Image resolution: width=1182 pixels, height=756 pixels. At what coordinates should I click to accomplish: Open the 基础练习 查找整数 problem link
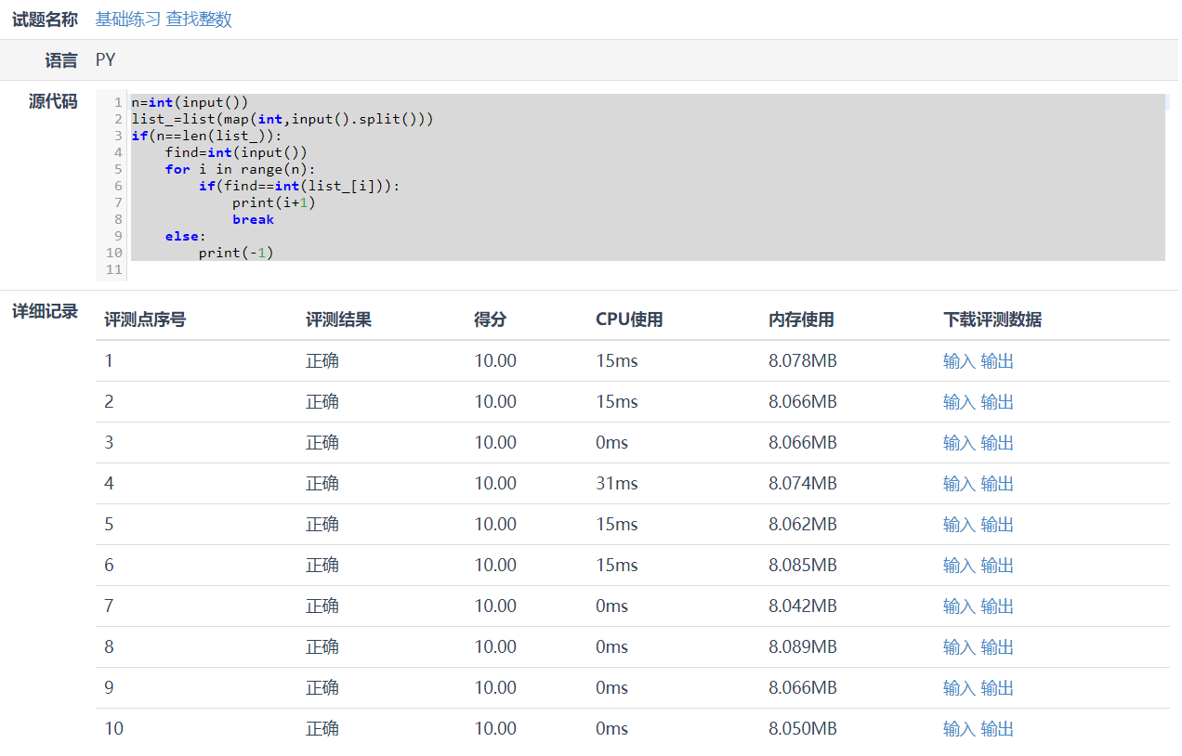[164, 20]
